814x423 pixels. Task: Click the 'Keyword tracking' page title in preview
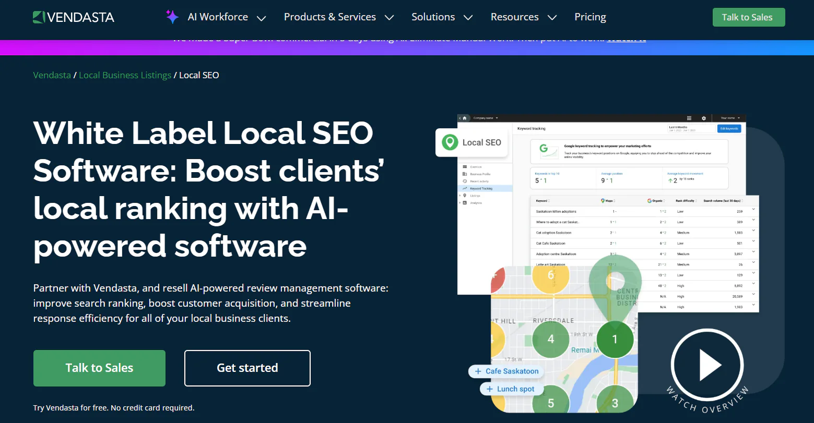[x=532, y=128]
